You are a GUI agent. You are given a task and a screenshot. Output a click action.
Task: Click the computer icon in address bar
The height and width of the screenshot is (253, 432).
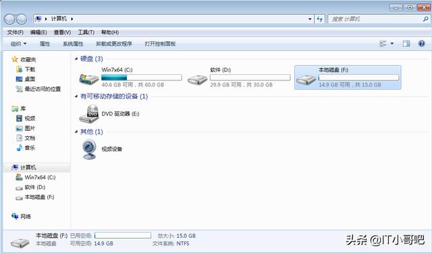pyautogui.click(x=38, y=19)
